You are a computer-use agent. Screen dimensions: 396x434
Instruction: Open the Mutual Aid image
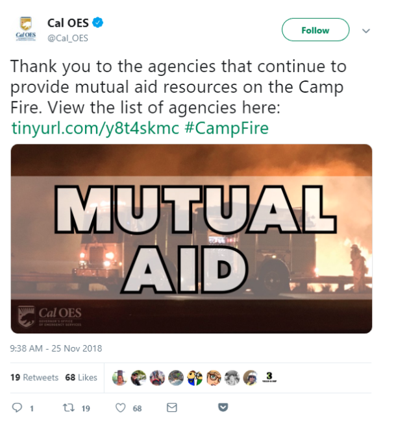coord(192,239)
